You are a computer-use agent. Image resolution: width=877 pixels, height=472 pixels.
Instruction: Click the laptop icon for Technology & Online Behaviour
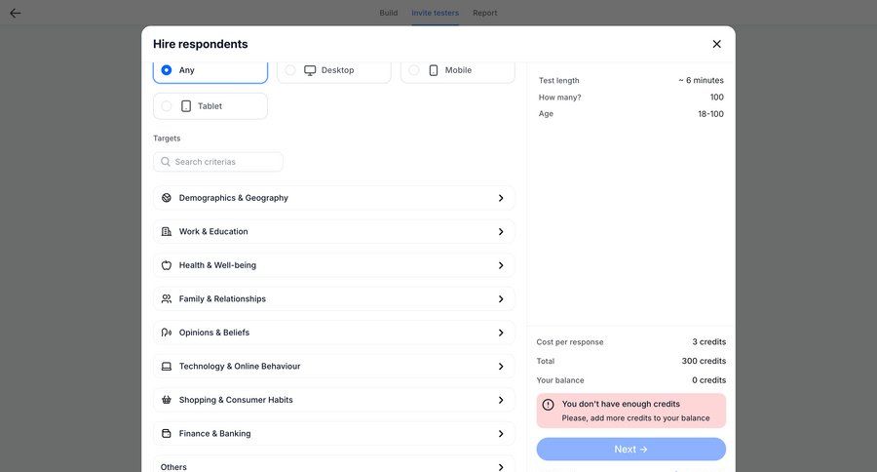167,367
